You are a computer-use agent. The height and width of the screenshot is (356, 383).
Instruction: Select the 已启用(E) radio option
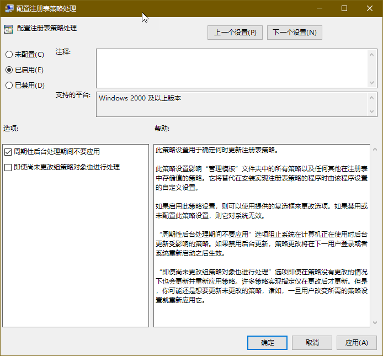point(9,70)
